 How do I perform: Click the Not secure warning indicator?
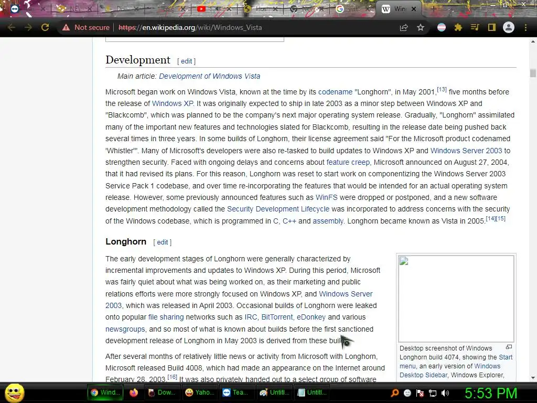pos(85,27)
